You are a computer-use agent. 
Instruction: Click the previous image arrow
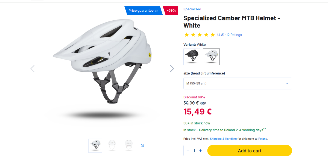point(33,68)
